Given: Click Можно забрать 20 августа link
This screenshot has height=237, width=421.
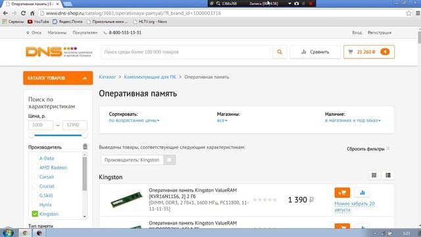Looking at the screenshot, I should pos(355,207).
